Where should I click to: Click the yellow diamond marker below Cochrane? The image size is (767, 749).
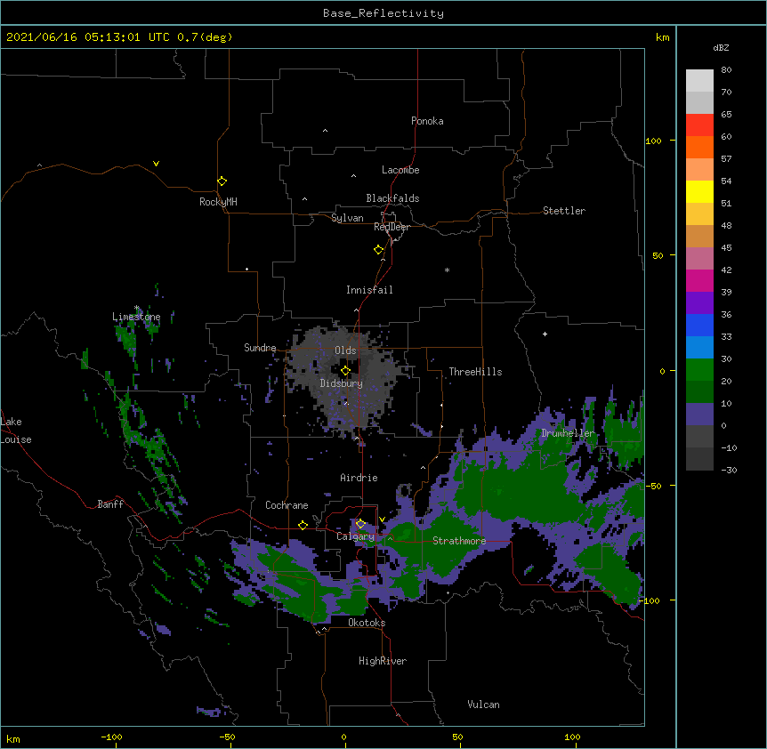[x=303, y=525]
